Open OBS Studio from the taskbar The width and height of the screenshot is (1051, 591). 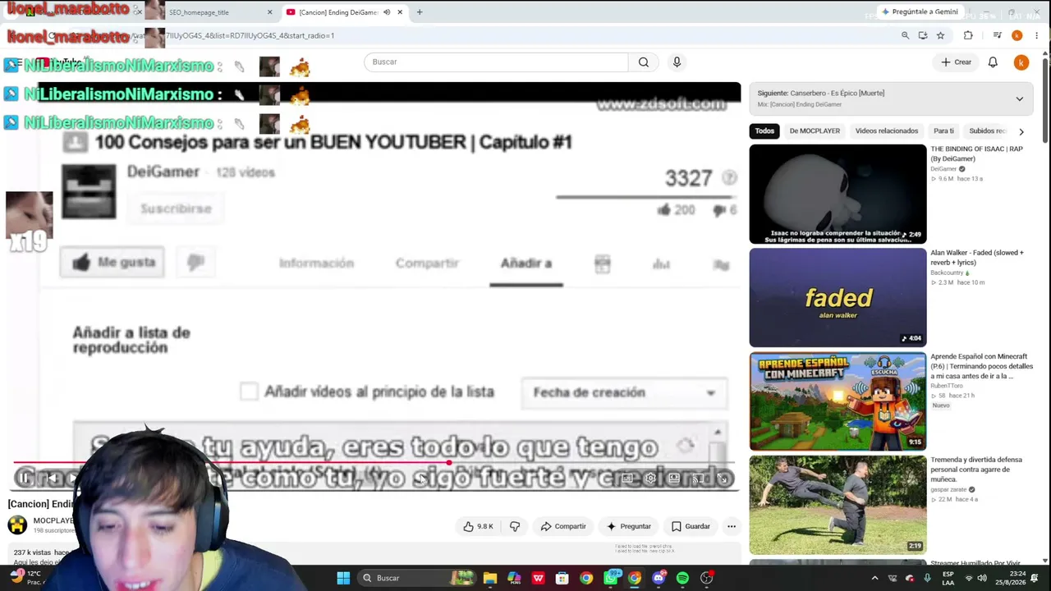point(706,578)
